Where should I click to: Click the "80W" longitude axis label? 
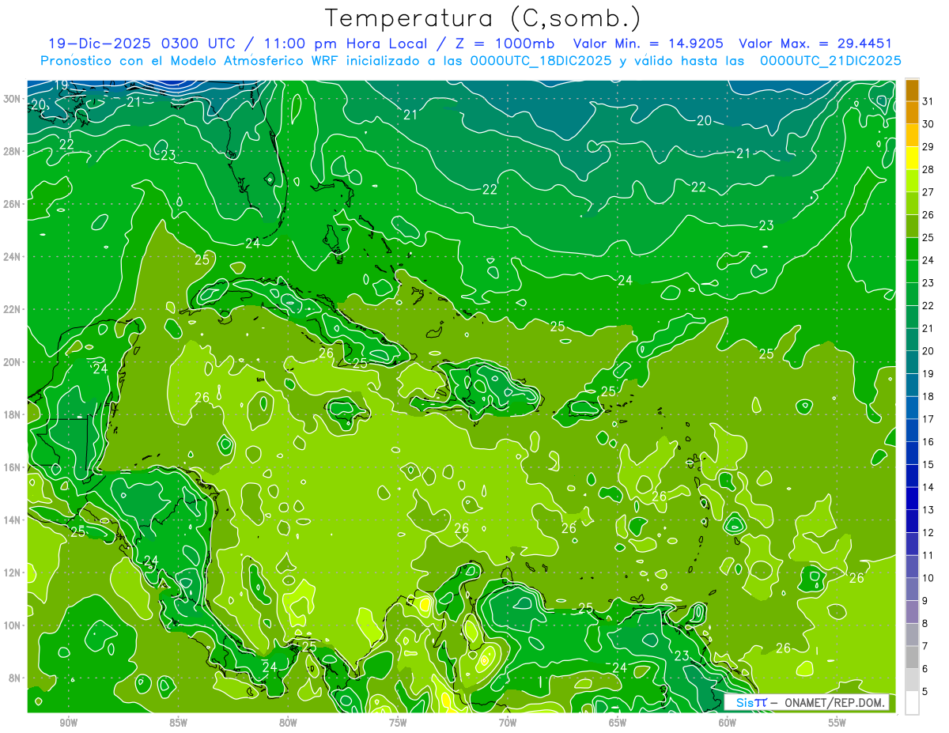point(288,723)
